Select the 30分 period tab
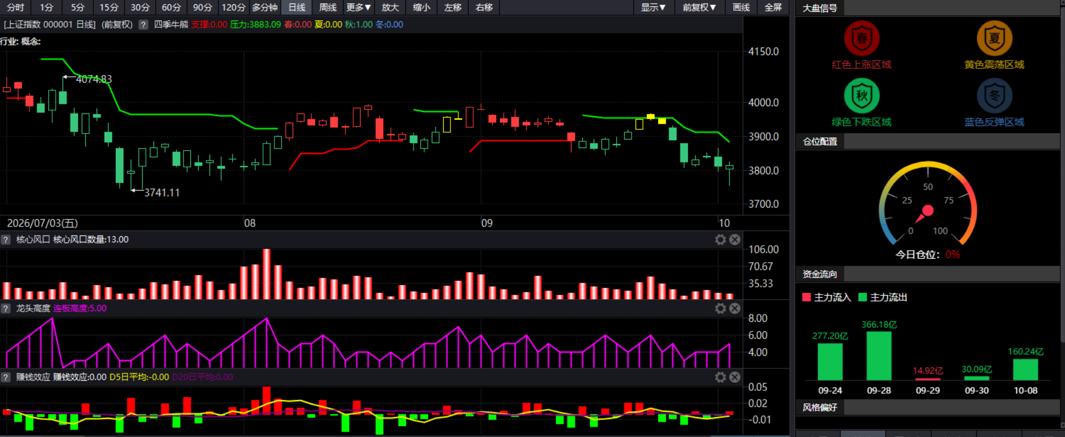Image resolution: width=1065 pixels, height=437 pixels. (x=140, y=7)
